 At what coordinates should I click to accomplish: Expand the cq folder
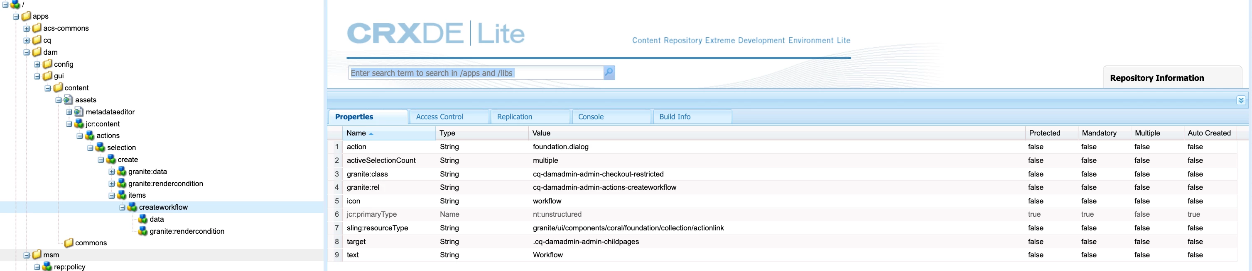click(x=27, y=40)
